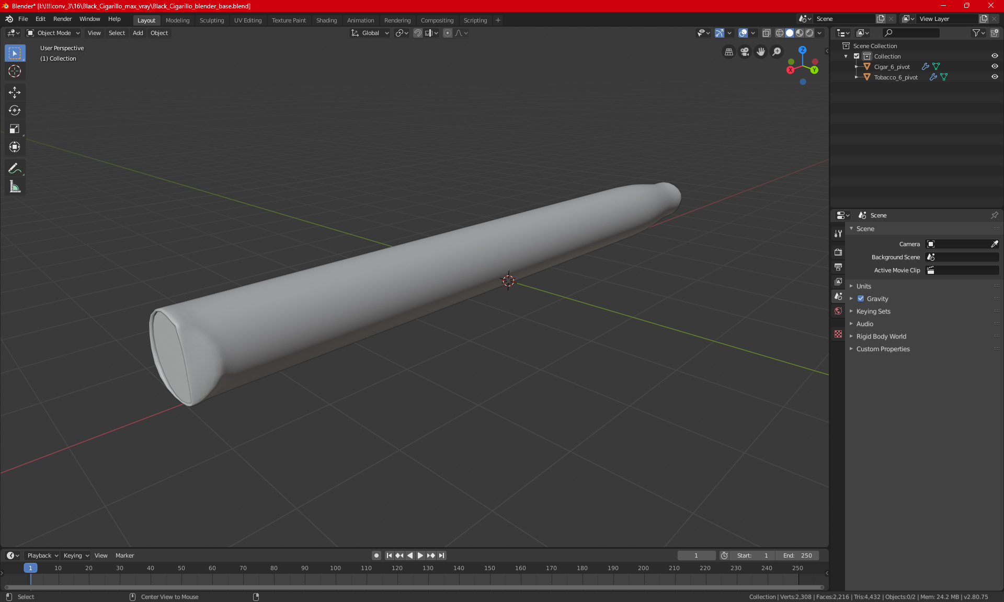
Task: Open the Texture properties tab
Action: (x=838, y=334)
